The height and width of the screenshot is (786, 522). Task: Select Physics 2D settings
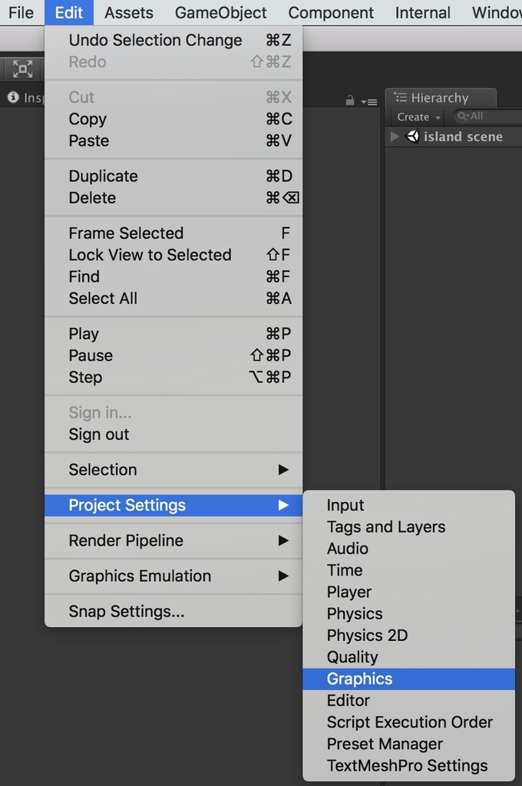click(x=367, y=635)
